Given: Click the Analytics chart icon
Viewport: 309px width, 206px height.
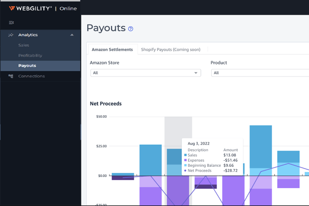Looking at the screenshot, I should 11,35.
